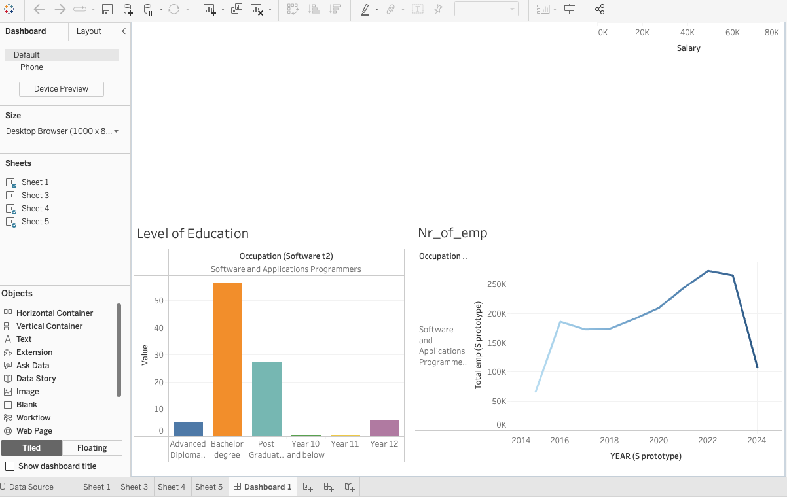This screenshot has width=787, height=497.
Task: Select Sheet 3 in the Sheets list
Action: pos(35,196)
